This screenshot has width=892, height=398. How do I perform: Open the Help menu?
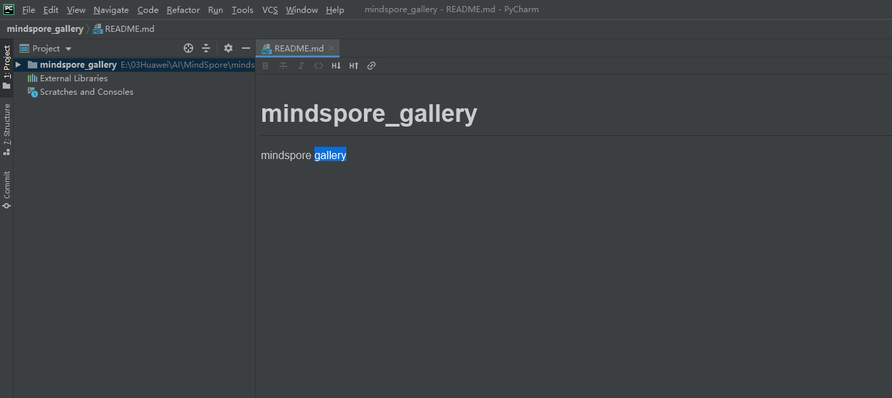click(x=335, y=10)
